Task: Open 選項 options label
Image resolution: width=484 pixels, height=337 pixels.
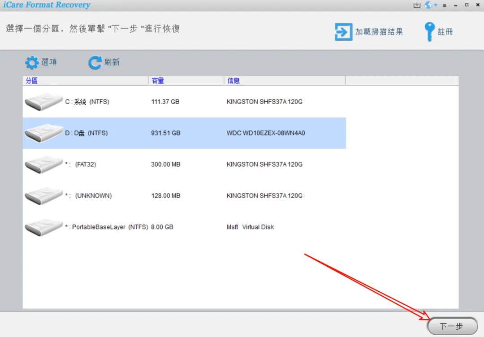Action: [x=49, y=62]
